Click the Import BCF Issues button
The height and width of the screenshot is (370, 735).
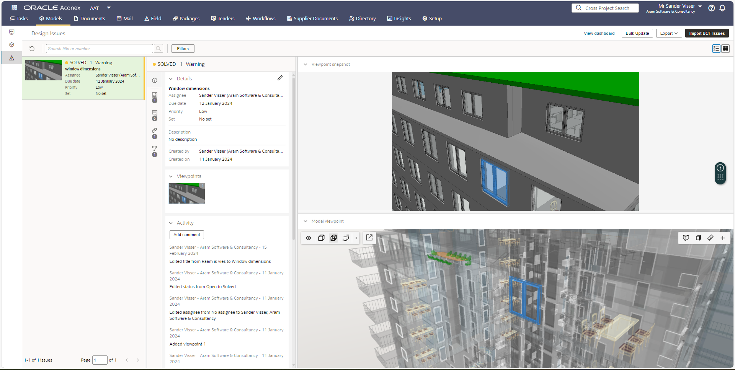pos(706,33)
